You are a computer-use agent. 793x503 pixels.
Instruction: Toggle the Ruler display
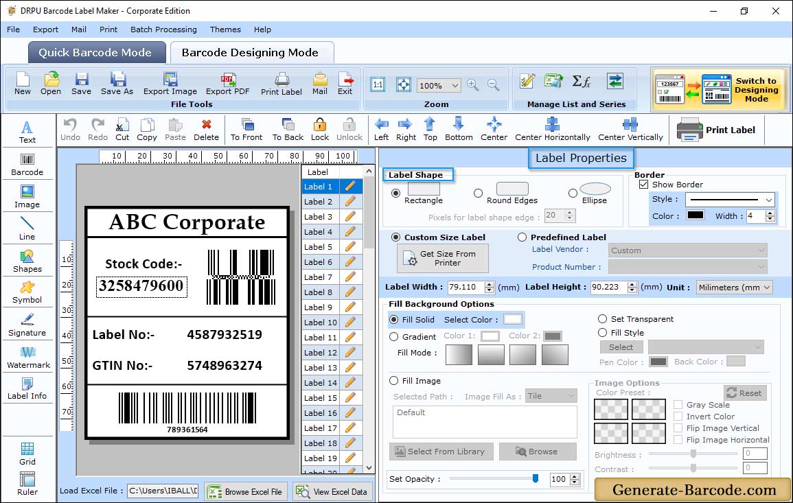tap(27, 484)
